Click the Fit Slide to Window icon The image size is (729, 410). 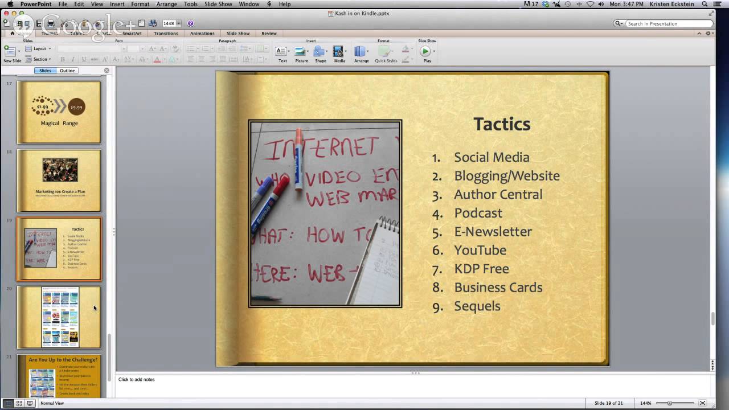pos(703,403)
